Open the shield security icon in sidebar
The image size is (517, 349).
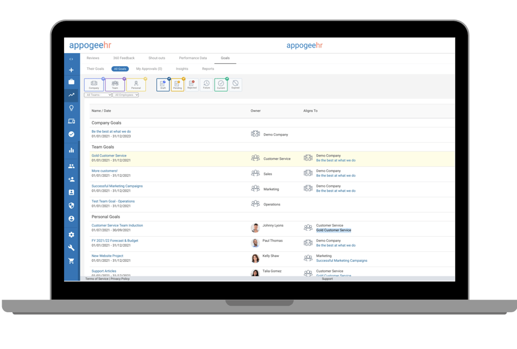[x=71, y=205]
